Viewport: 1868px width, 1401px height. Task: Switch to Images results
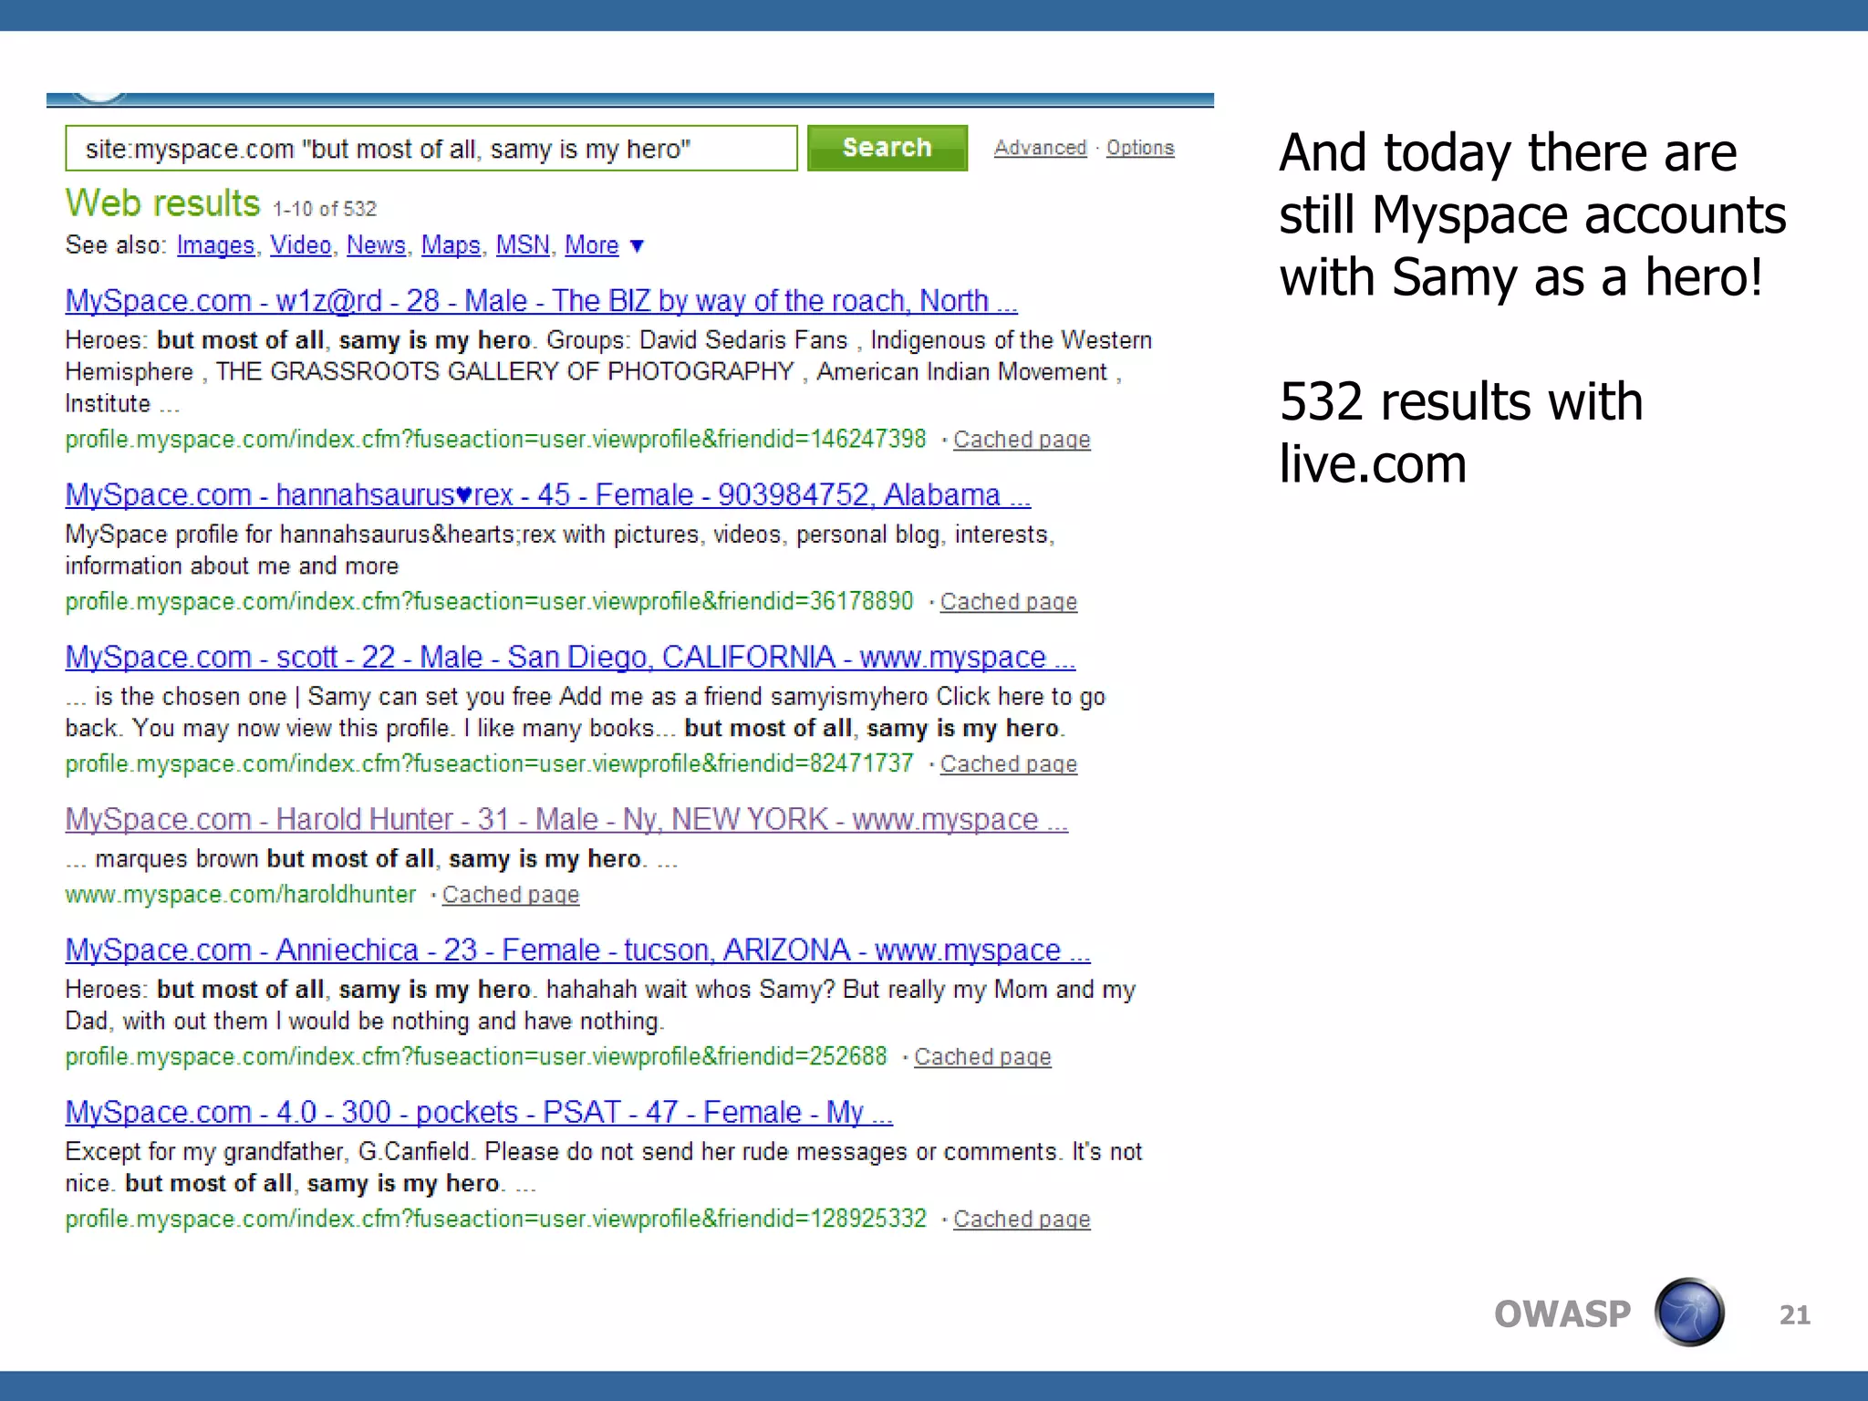215,245
